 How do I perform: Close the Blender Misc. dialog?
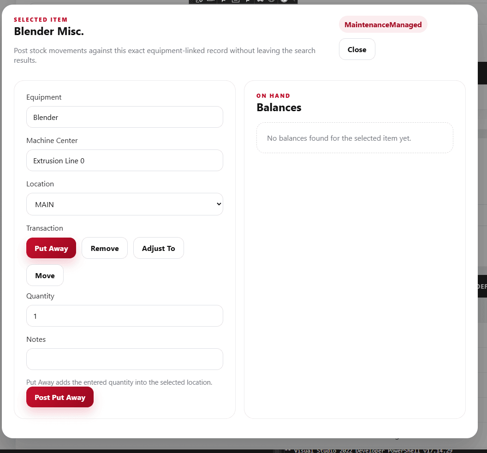(356, 49)
